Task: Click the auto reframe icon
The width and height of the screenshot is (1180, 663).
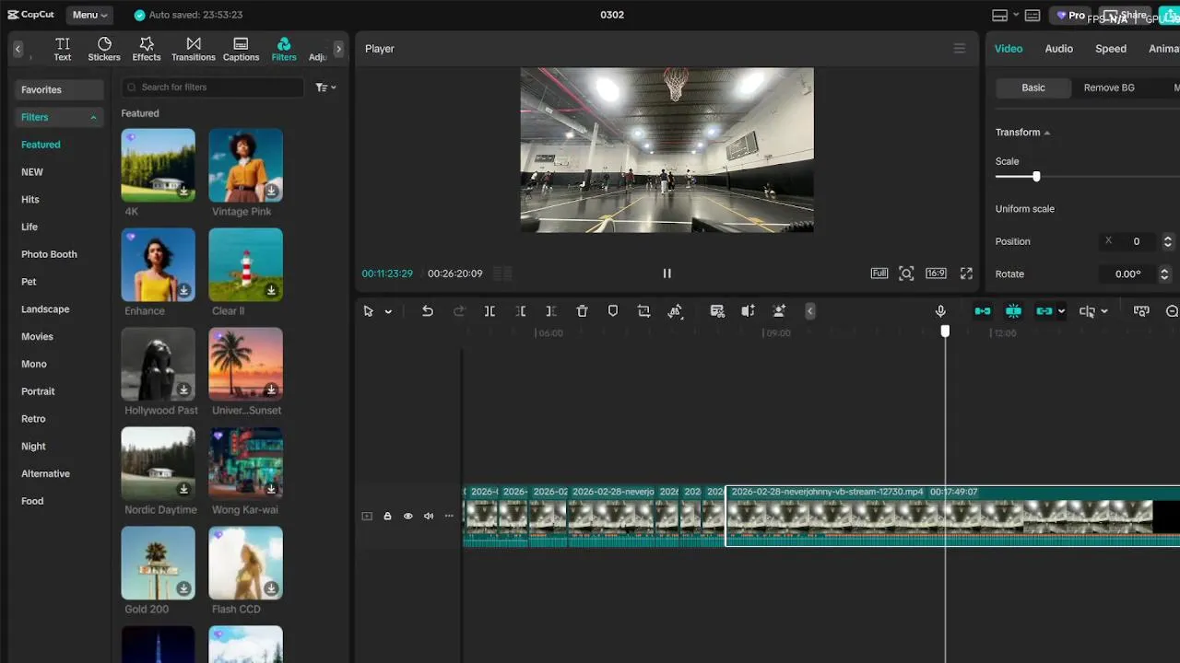Action: [x=675, y=311]
